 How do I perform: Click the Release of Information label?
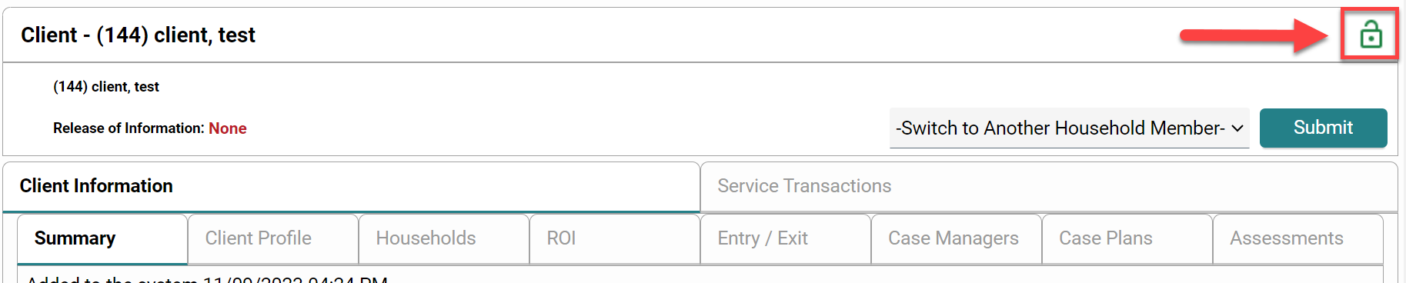click(129, 128)
